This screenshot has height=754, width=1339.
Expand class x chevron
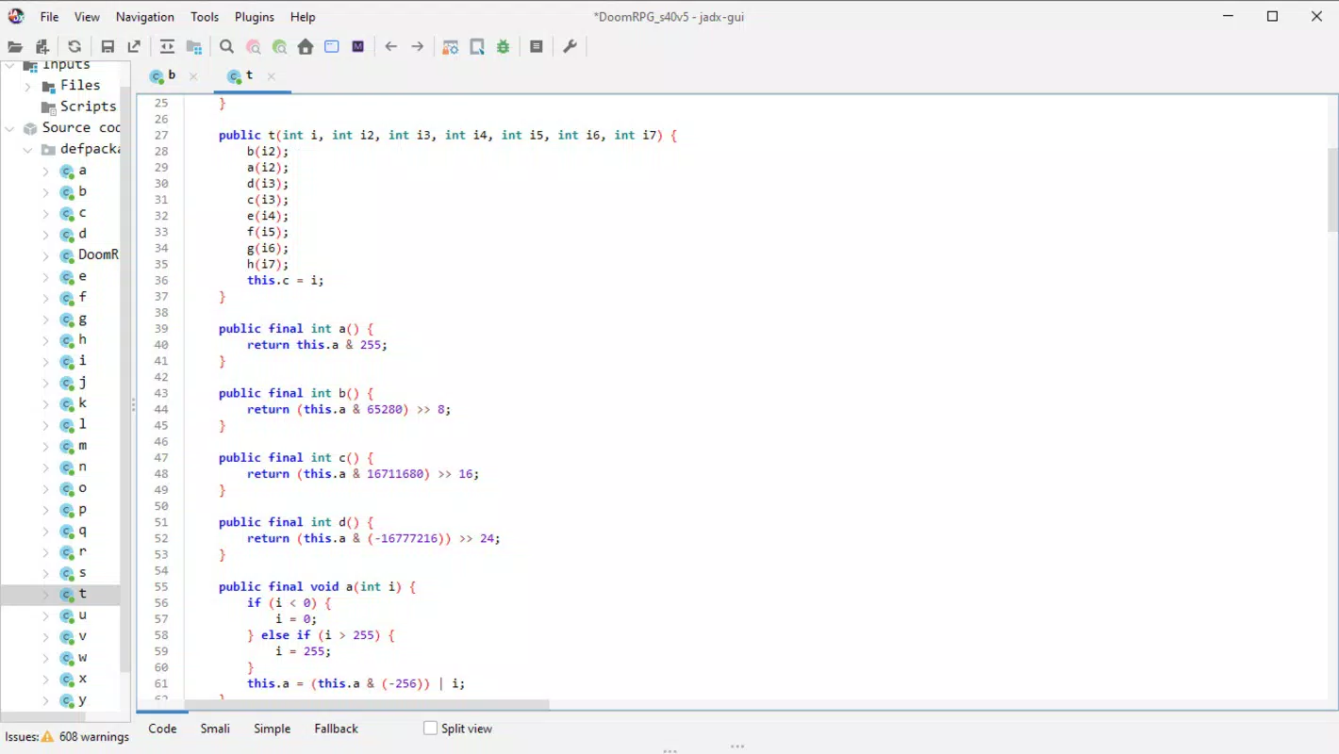(46, 680)
